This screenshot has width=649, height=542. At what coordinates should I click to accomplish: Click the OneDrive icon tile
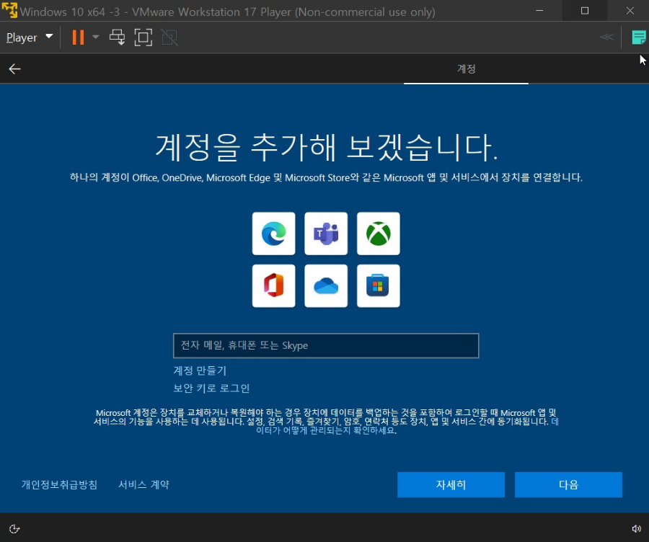pos(326,286)
